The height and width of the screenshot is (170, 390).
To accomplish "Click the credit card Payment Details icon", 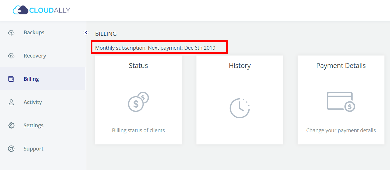I will [341, 102].
